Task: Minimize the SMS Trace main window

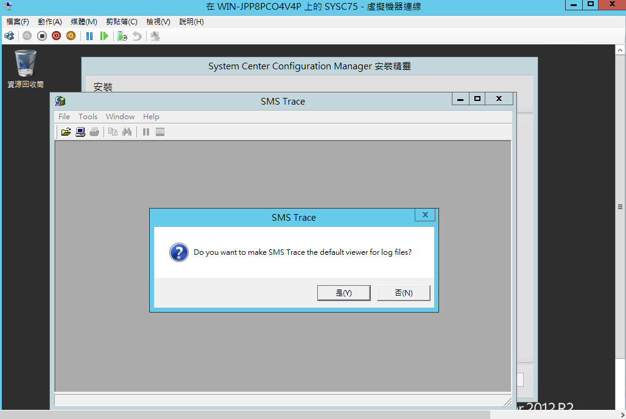Action: [460, 99]
